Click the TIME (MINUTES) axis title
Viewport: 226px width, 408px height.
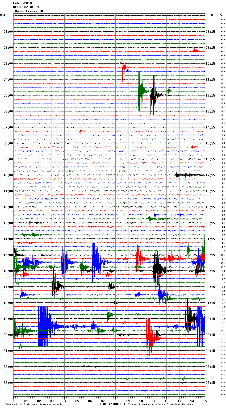[x=112, y=404]
